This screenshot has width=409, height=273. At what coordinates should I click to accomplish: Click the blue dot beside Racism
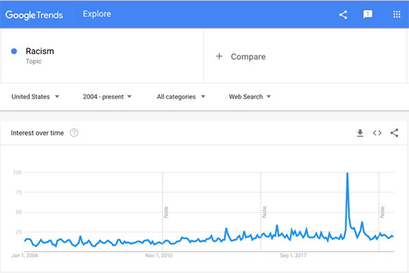coord(14,51)
